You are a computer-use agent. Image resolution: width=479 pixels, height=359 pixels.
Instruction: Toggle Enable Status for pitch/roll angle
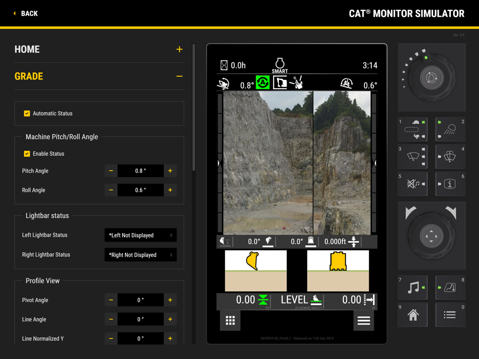tap(27, 154)
